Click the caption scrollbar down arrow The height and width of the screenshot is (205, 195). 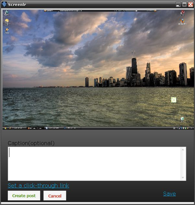[183, 178]
